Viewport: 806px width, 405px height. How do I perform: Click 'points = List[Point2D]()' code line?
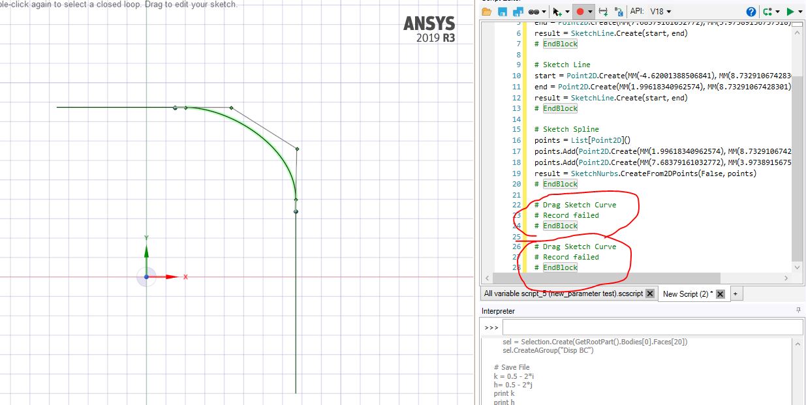[x=582, y=140]
